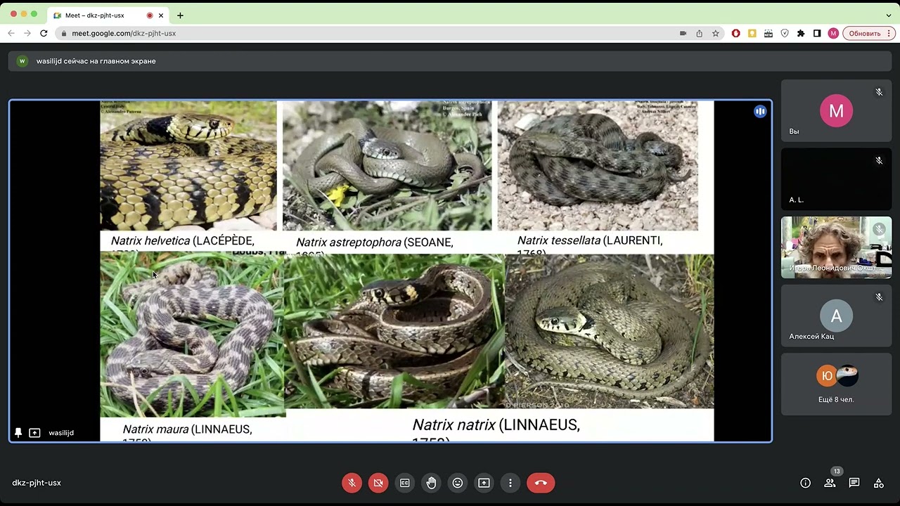Click the red leave call button
The image size is (900, 506).
(541, 483)
